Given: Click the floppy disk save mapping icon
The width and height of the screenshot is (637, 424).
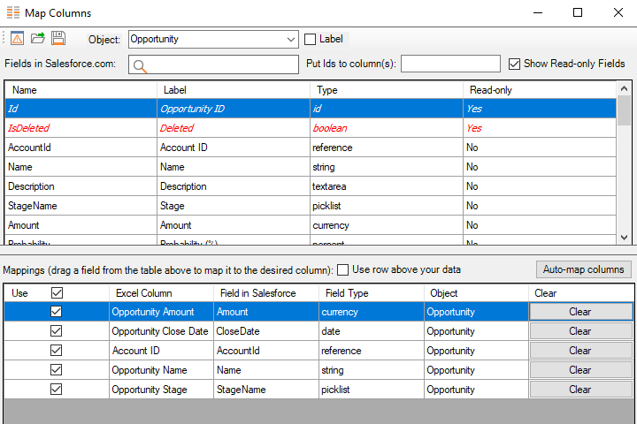Looking at the screenshot, I should pyautogui.click(x=58, y=39).
